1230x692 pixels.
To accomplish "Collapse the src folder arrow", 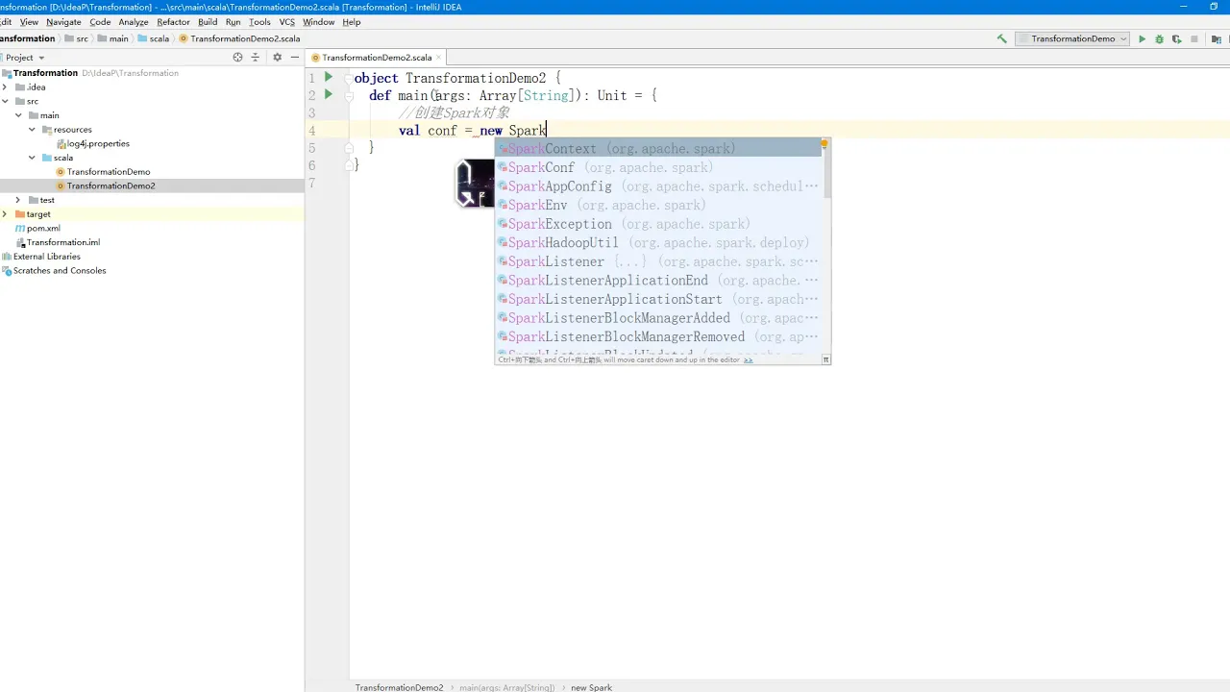I will 5,101.
